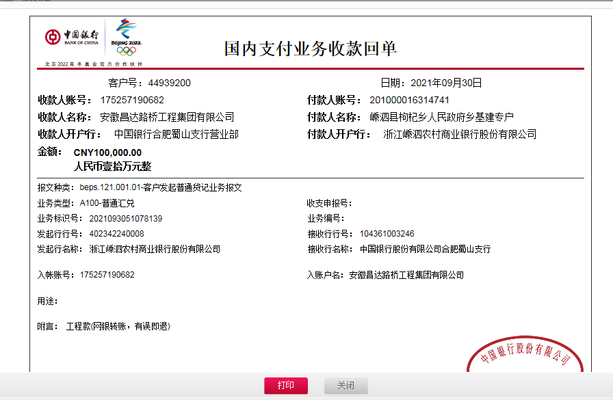The image size is (613, 400).
Task: Select the 业务标识号 2021093051078139
Action: click(x=125, y=219)
